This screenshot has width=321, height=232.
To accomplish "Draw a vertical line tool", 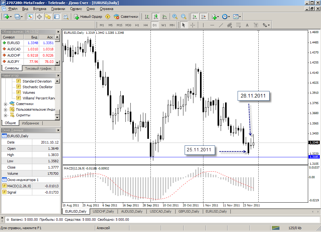I will tap(203, 25).
